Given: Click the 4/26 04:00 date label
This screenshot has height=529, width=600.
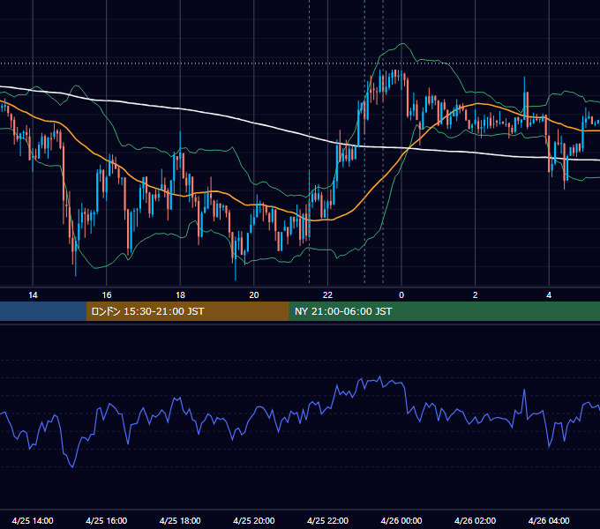Looking at the screenshot, I should [x=549, y=520].
